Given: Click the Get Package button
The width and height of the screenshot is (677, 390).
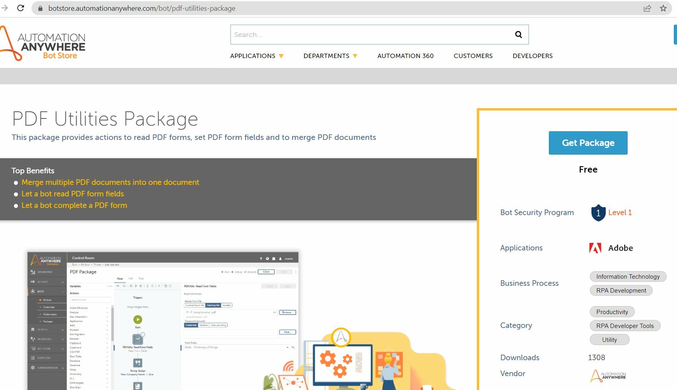Looking at the screenshot, I should tap(588, 143).
